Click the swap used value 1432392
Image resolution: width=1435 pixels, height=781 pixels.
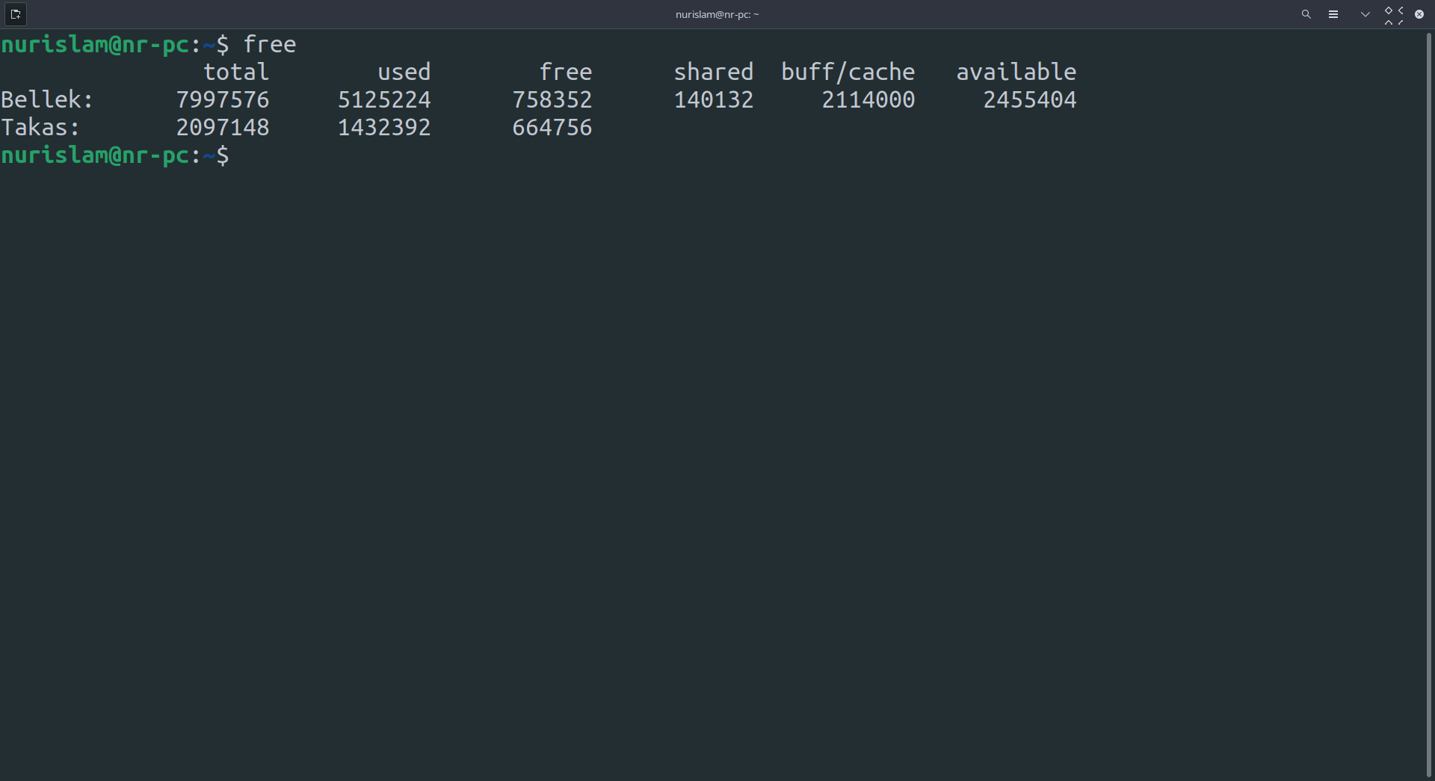pos(384,128)
